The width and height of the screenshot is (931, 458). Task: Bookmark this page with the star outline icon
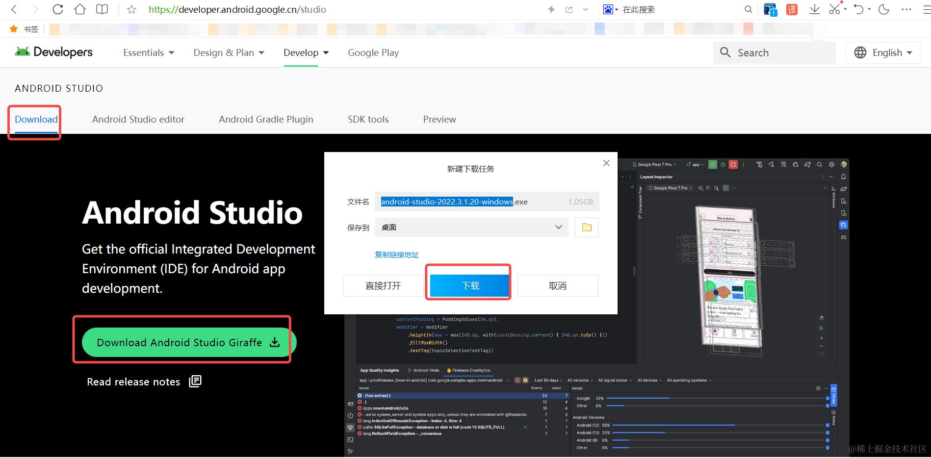pos(131,9)
